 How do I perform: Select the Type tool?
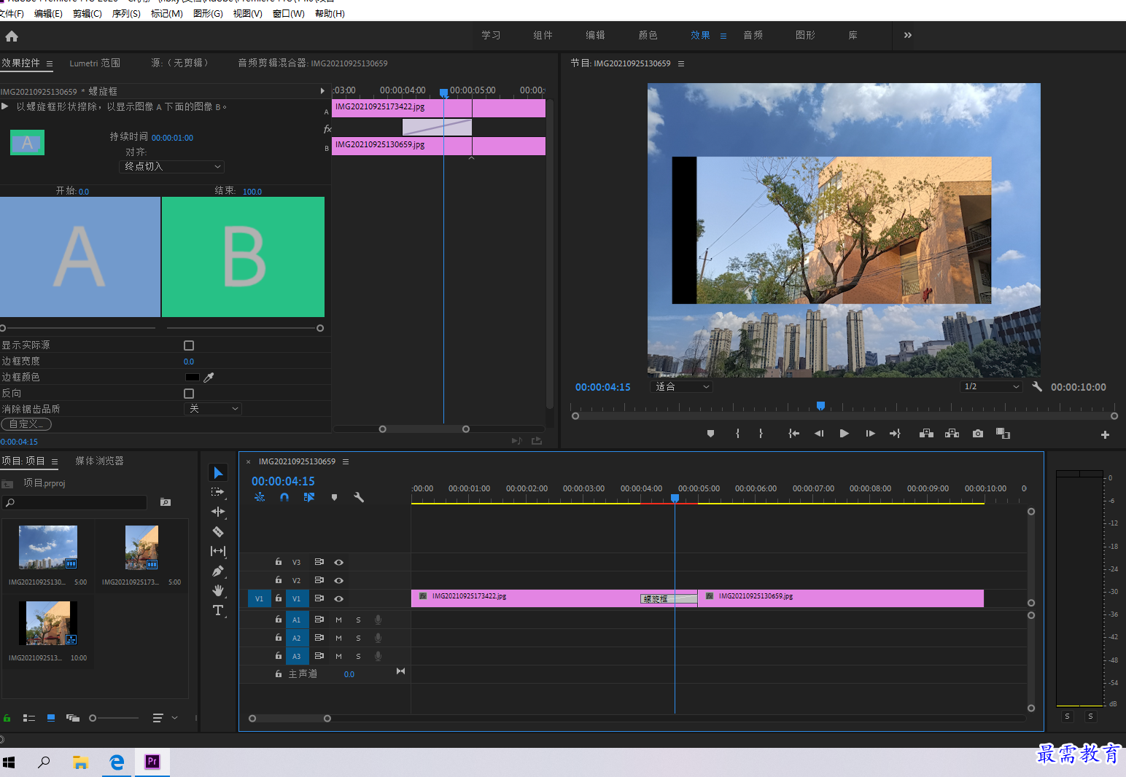coord(218,610)
